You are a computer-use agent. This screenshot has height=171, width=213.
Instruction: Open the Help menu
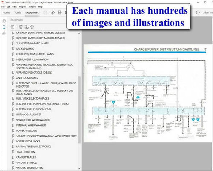40,7
